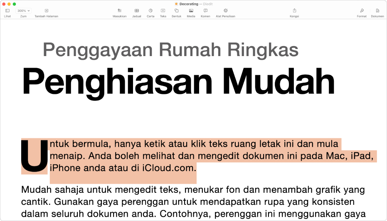Click the word iCloud.com in the highlighted paragraph
The width and height of the screenshot is (387, 221).
pos(169,168)
